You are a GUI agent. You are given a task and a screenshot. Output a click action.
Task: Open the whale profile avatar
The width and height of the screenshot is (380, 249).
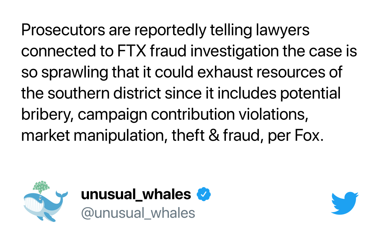(45, 201)
